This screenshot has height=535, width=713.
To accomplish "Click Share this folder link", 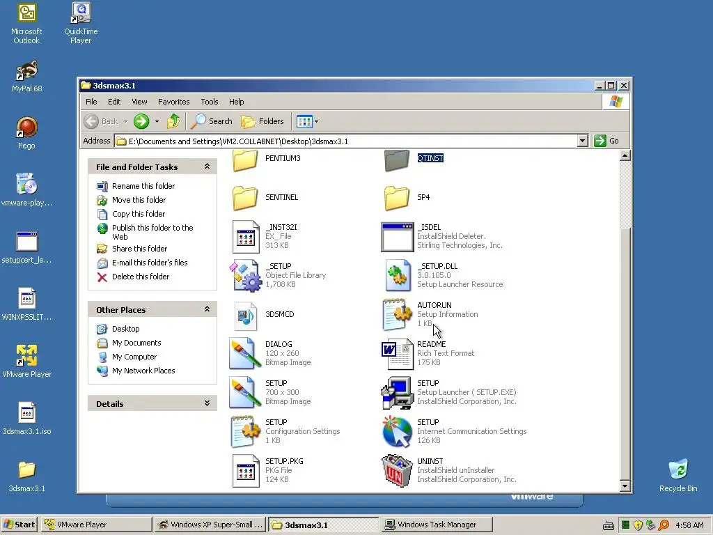I will pos(139,249).
